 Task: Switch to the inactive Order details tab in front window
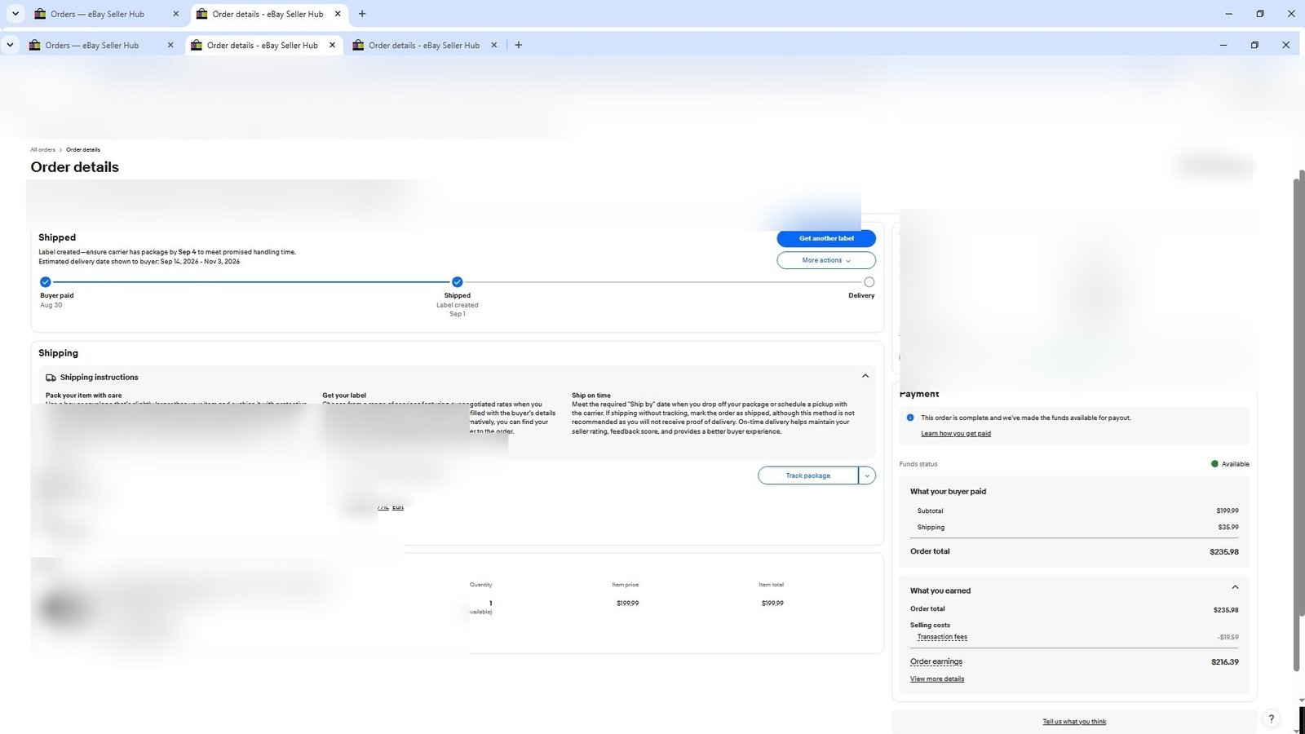[425, 46]
